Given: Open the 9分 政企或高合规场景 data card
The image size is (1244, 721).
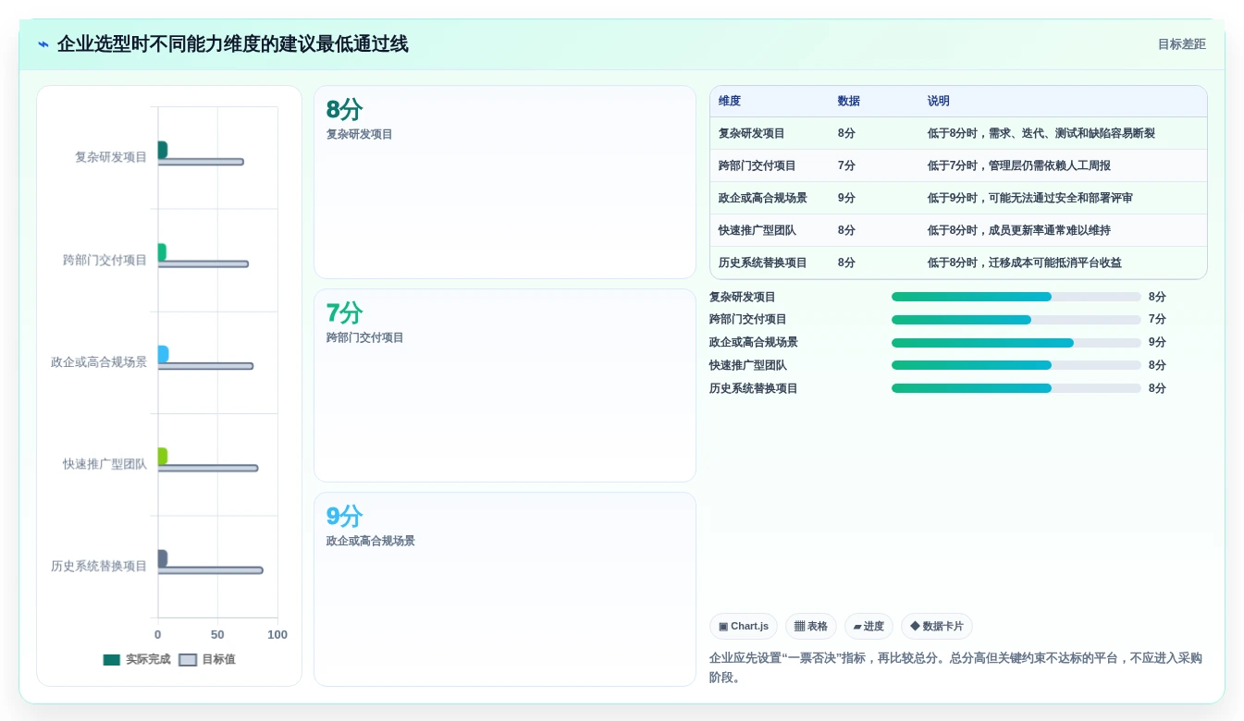Looking at the screenshot, I should pos(505,589).
